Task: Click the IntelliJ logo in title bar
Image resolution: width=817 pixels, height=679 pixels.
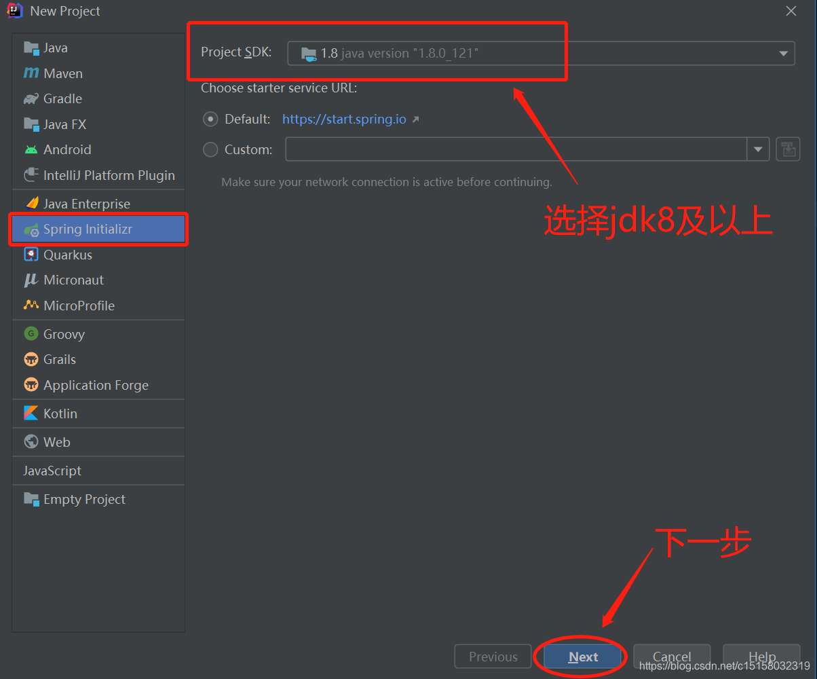Action: pos(15,11)
